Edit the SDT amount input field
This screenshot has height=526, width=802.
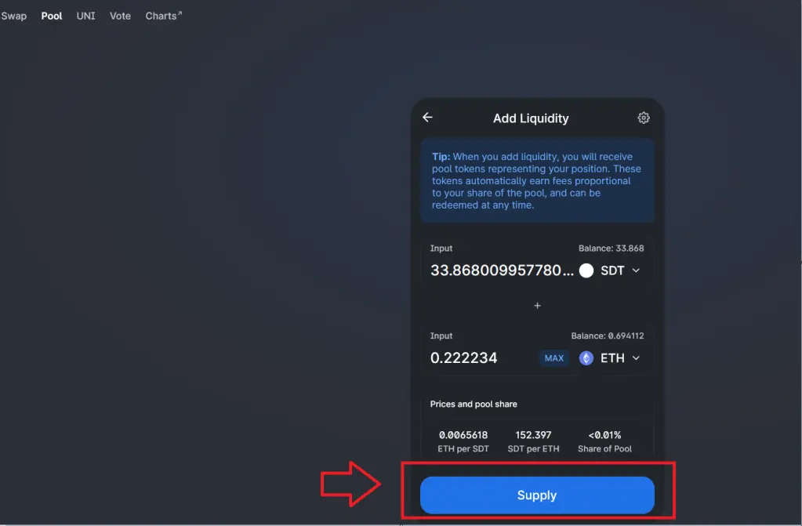pyautogui.click(x=502, y=270)
